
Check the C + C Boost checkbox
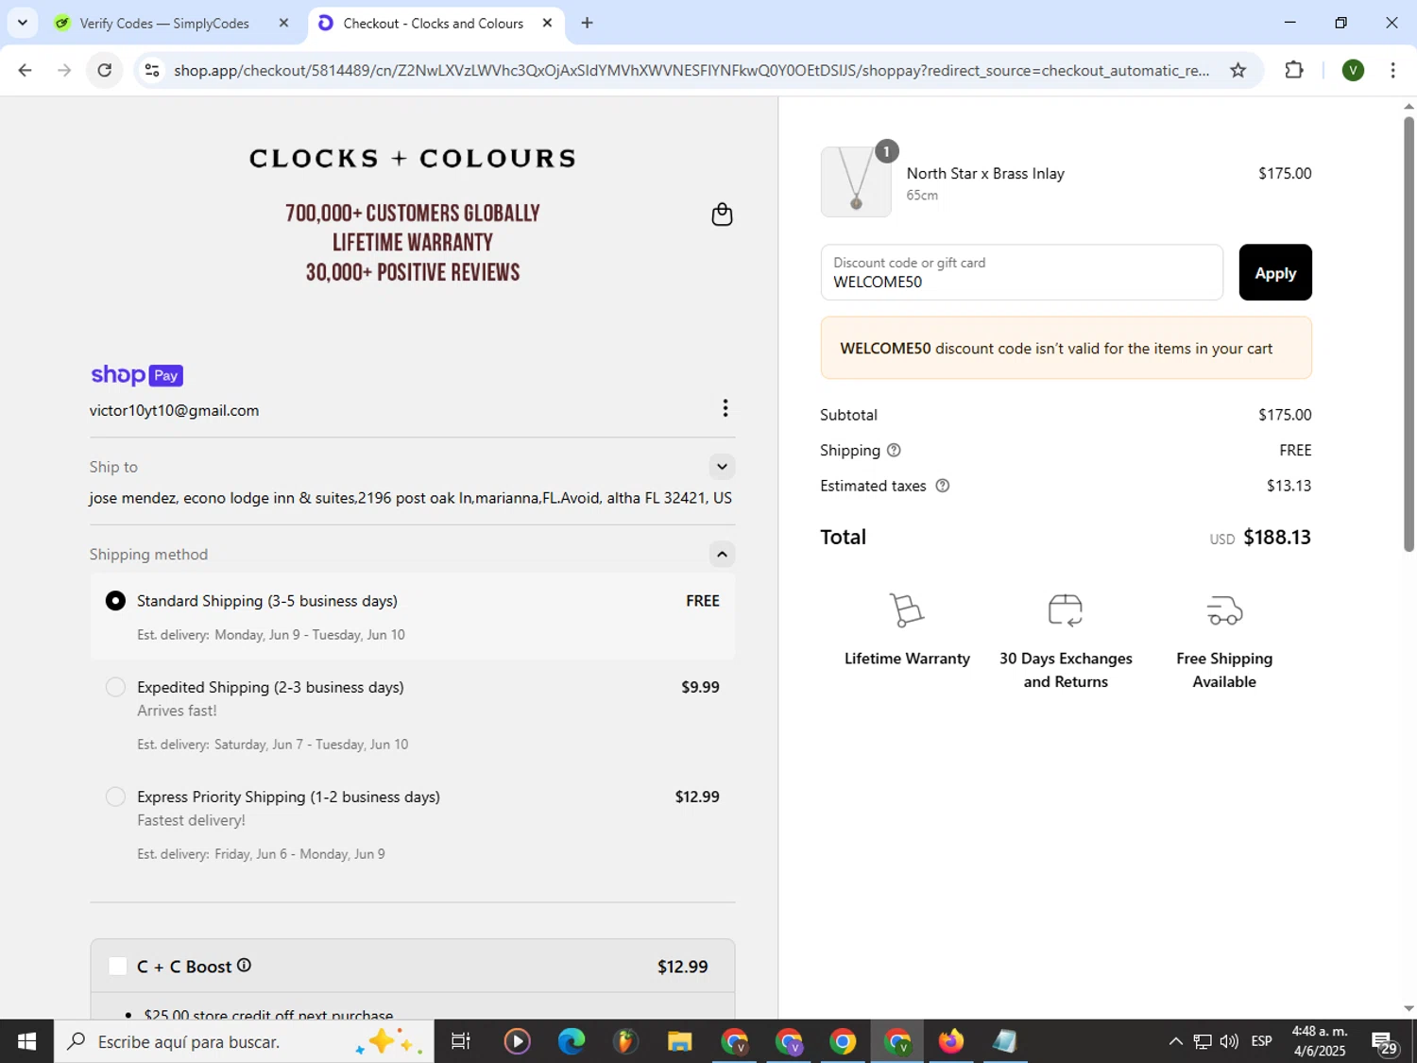(118, 966)
